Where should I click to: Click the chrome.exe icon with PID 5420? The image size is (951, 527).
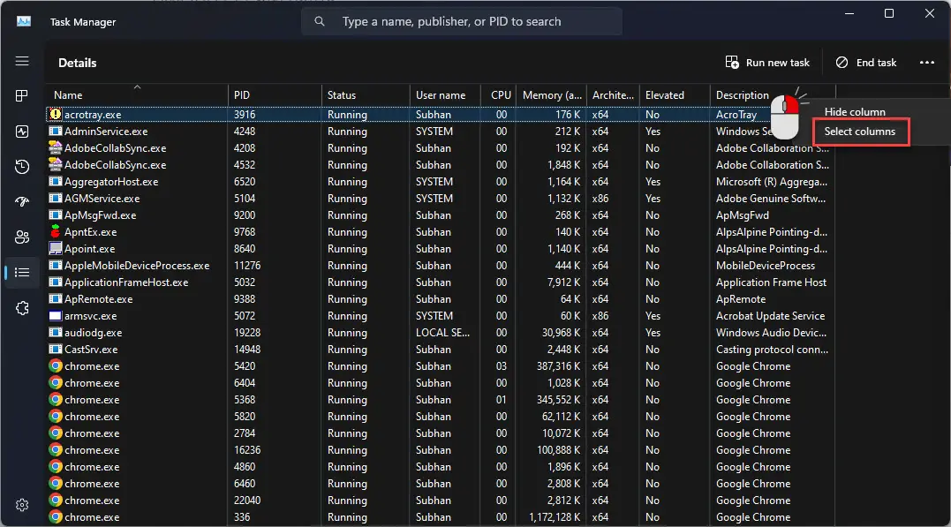coord(56,365)
